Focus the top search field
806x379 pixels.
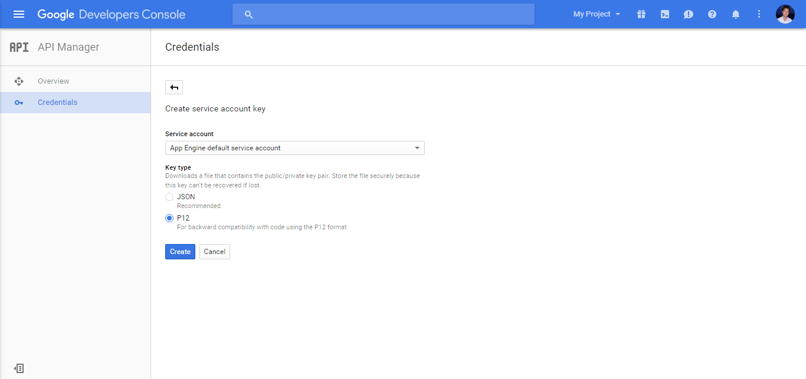(384, 14)
